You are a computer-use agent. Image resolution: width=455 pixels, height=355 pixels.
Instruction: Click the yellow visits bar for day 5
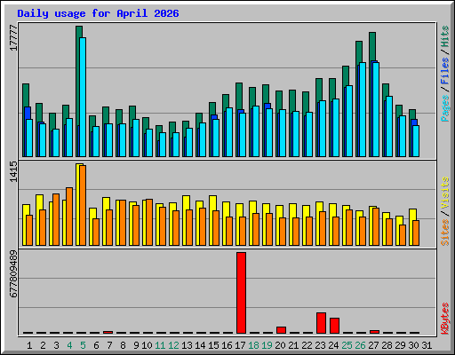click(77, 204)
